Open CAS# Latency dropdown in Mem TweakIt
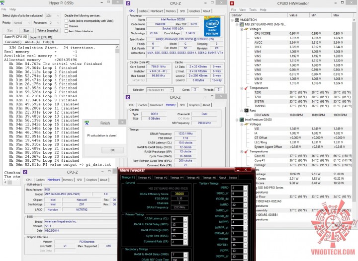Viewport: 358px width, 261px height. coord(185,219)
